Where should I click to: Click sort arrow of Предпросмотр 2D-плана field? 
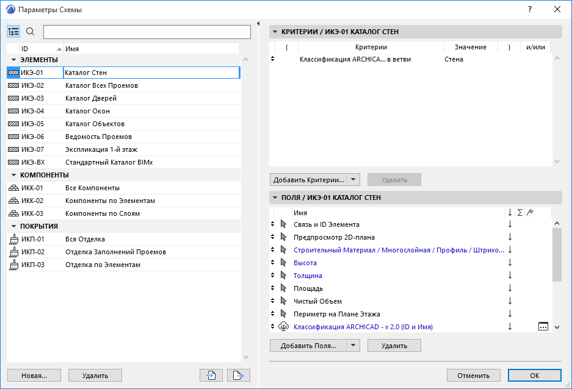coord(510,237)
